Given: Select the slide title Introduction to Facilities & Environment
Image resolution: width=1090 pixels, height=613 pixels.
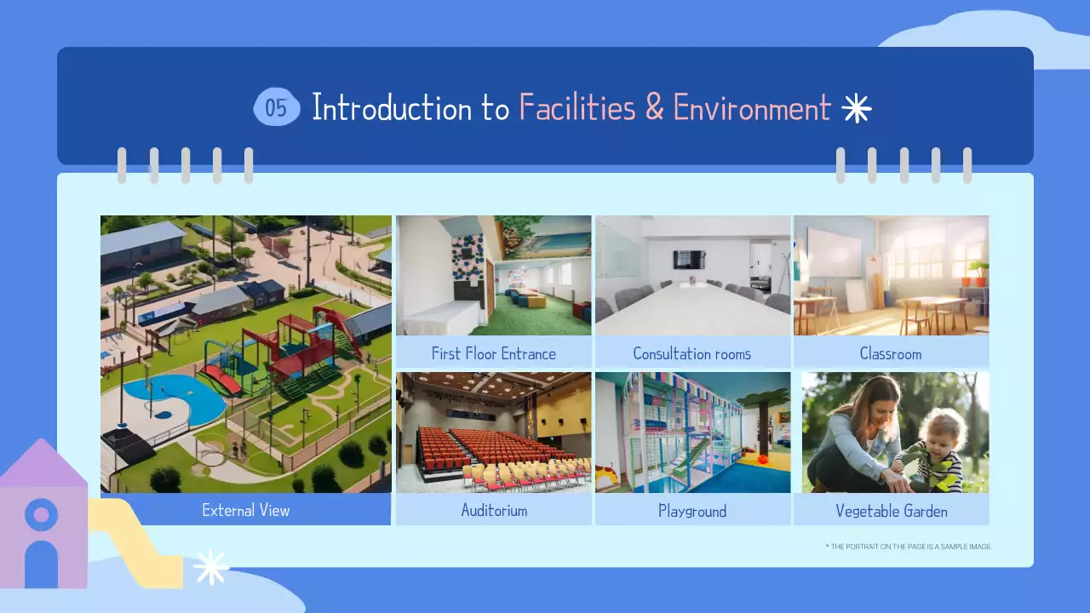Looking at the screenshot, I should [571, 107].
